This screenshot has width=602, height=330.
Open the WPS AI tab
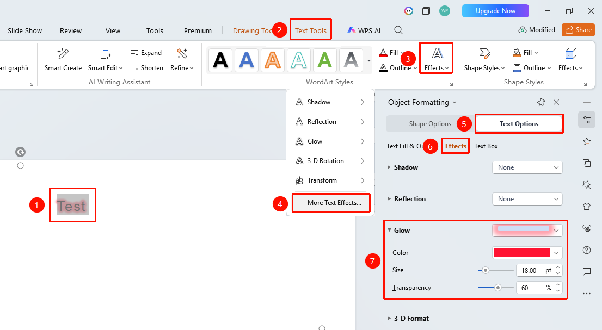coord(364,30)
